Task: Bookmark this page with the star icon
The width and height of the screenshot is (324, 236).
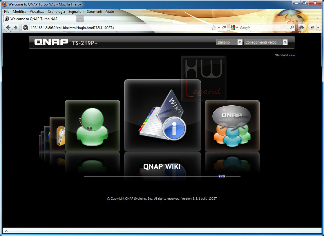Action: pyautogui.click(x=214, y=28)
